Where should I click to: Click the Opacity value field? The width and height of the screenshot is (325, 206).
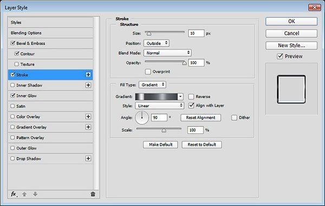pos(196,63)
